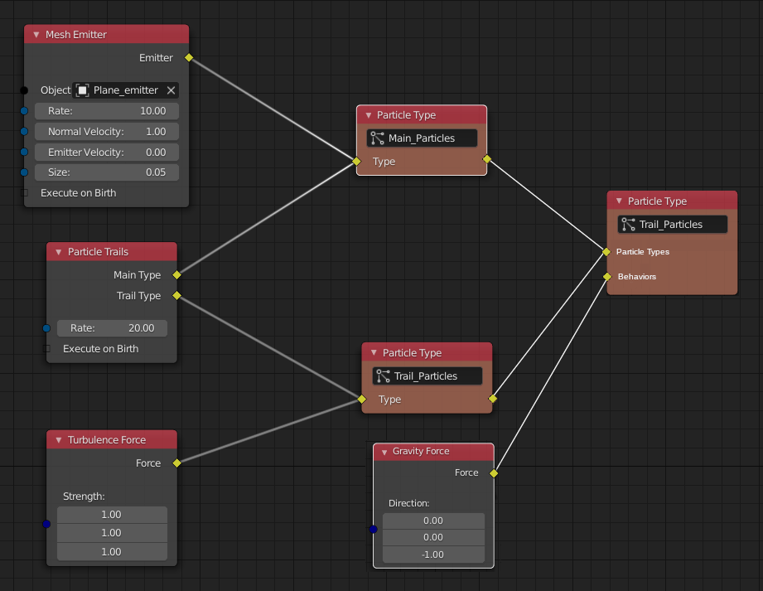
Task: Click the Gravity Direction vector socket
Action: coord(374,529)
